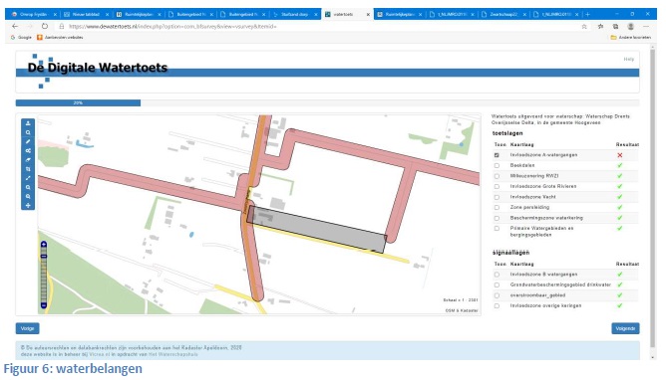Open the browser settings ellipsis menu
666x380 pixels.
point(646,26)
